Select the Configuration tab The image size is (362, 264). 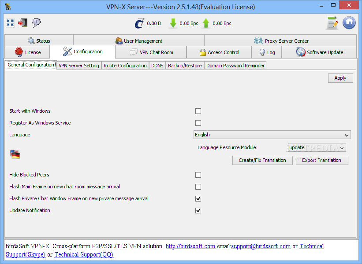click(82, 51)
